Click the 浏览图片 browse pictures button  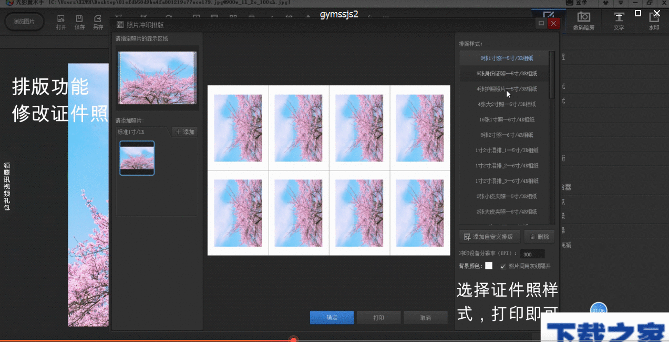click(24, 22)
